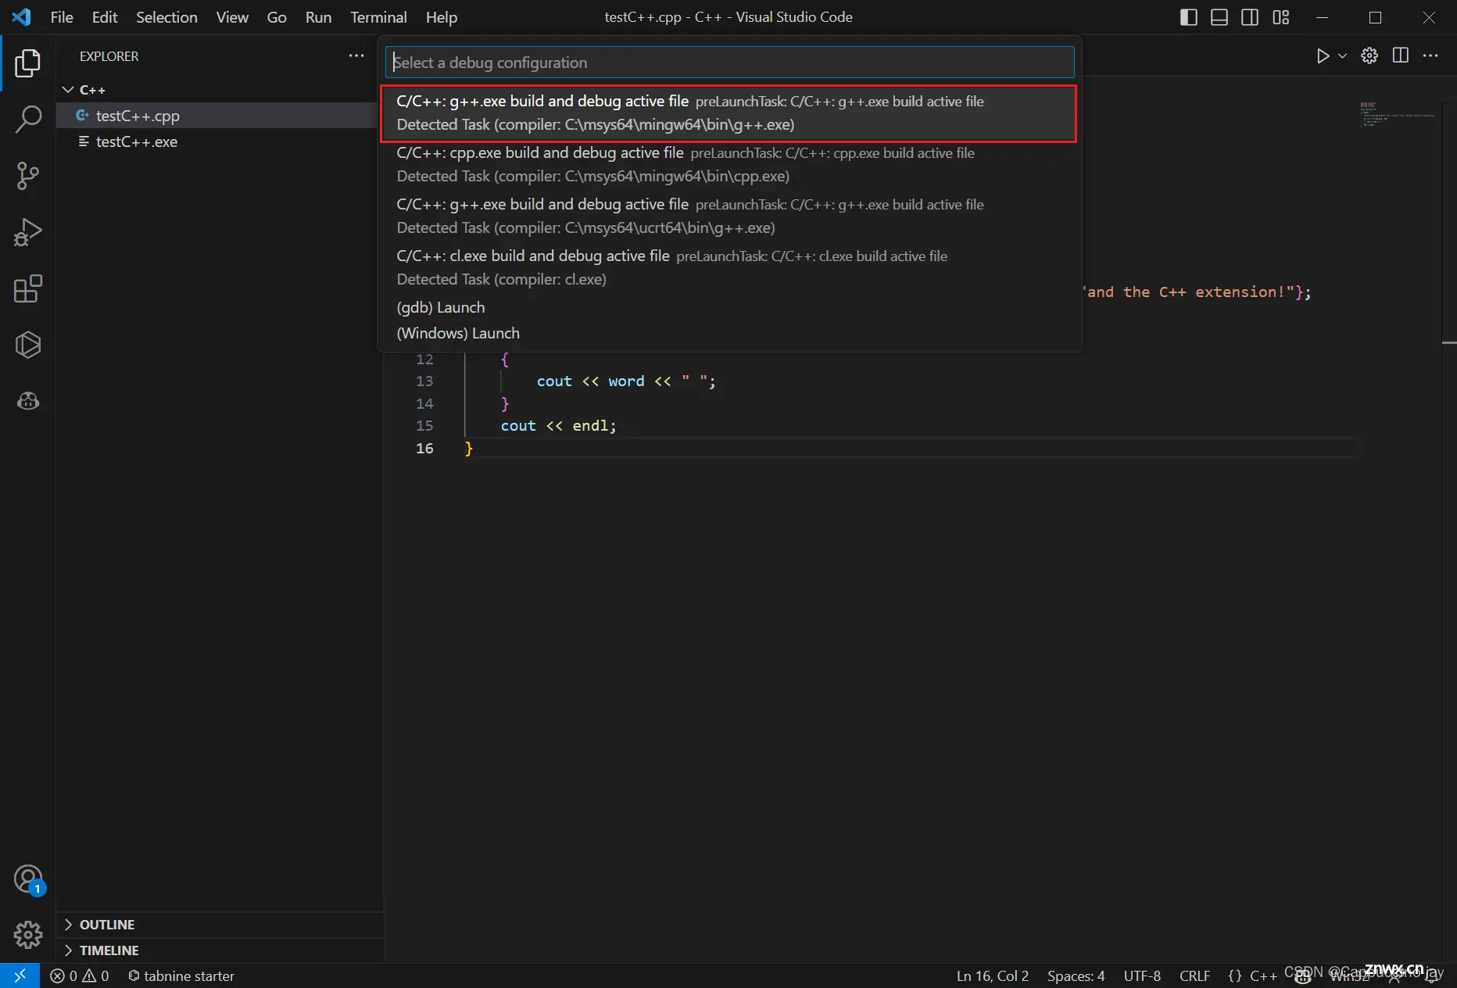Choose g++.exe config with mingw64 compiler

728,113
